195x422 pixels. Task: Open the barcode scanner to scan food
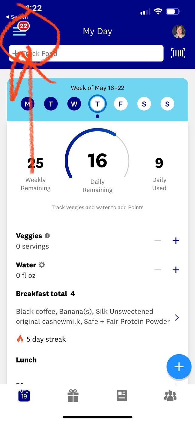click(178, 53)
